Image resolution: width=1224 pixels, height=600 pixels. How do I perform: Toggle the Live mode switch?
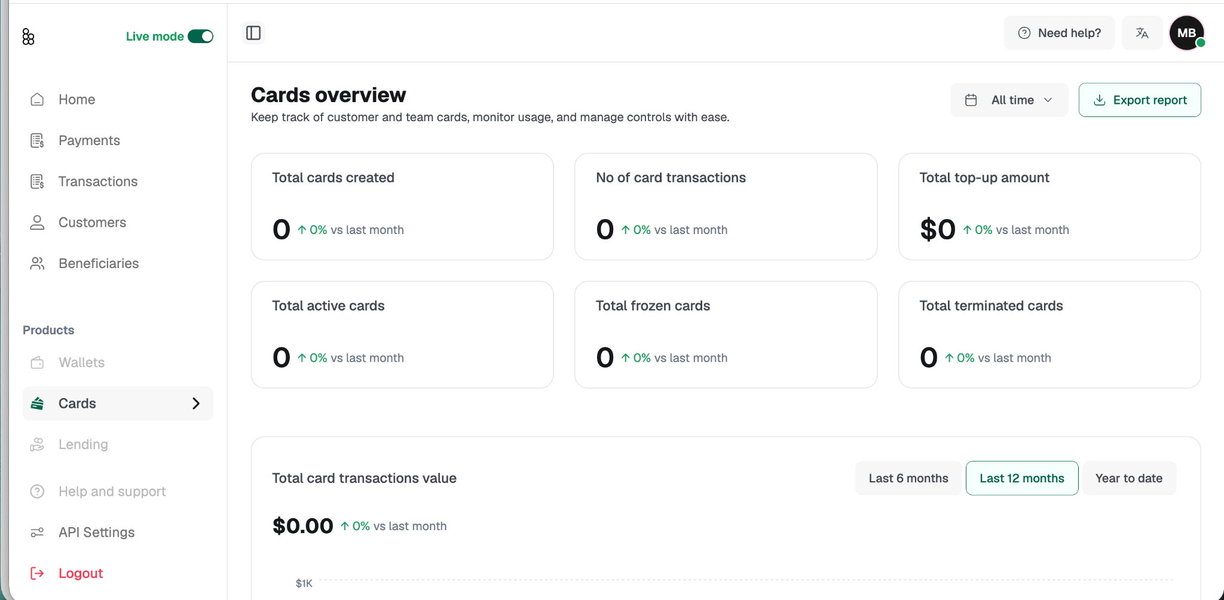coord(200,36)
